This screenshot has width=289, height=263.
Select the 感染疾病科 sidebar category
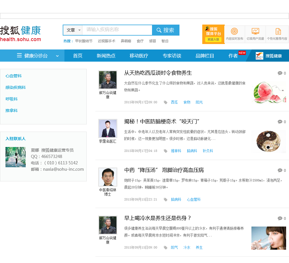[16, 87]
